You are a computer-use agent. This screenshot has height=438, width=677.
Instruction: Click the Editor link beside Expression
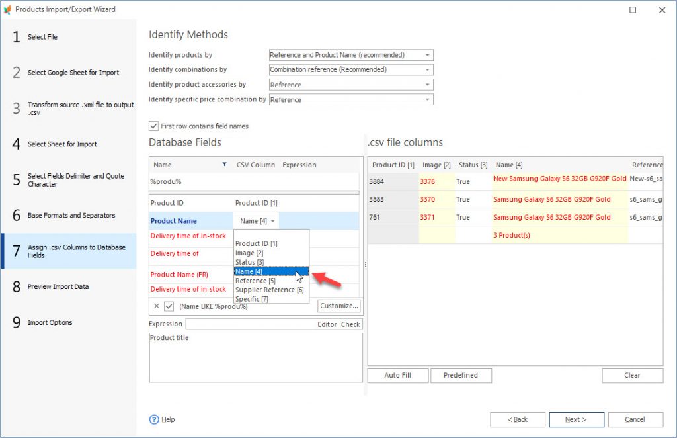(x=325, y=324)
